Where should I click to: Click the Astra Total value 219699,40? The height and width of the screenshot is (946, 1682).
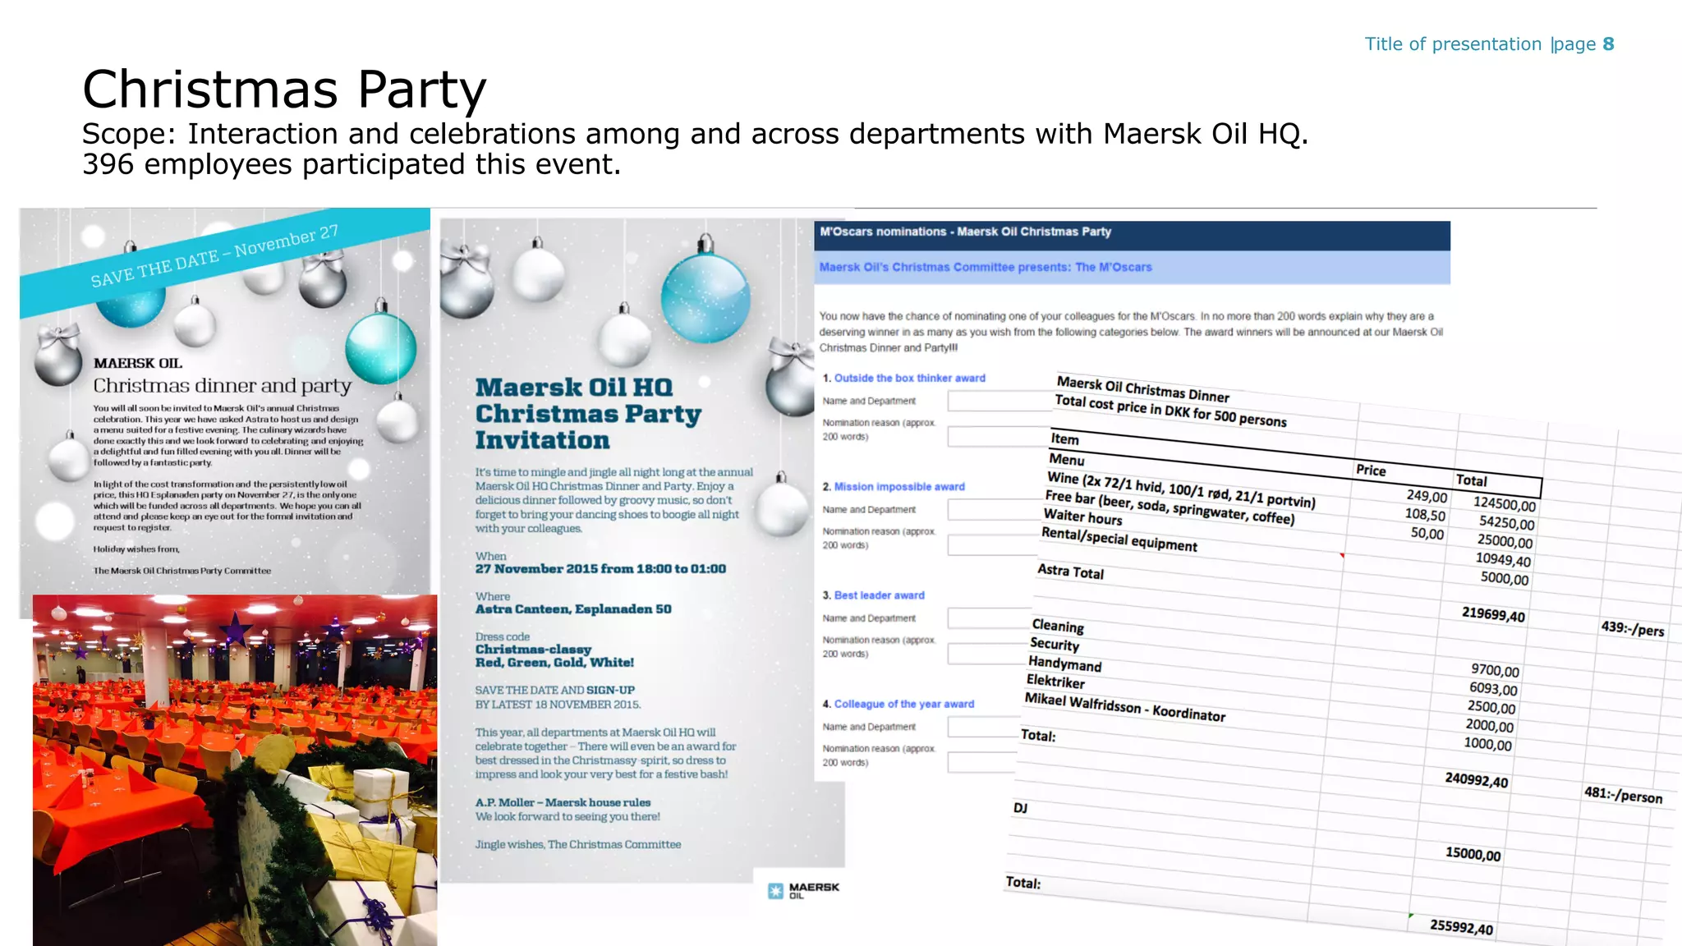pyautogui.click(x=1493, y=615)
